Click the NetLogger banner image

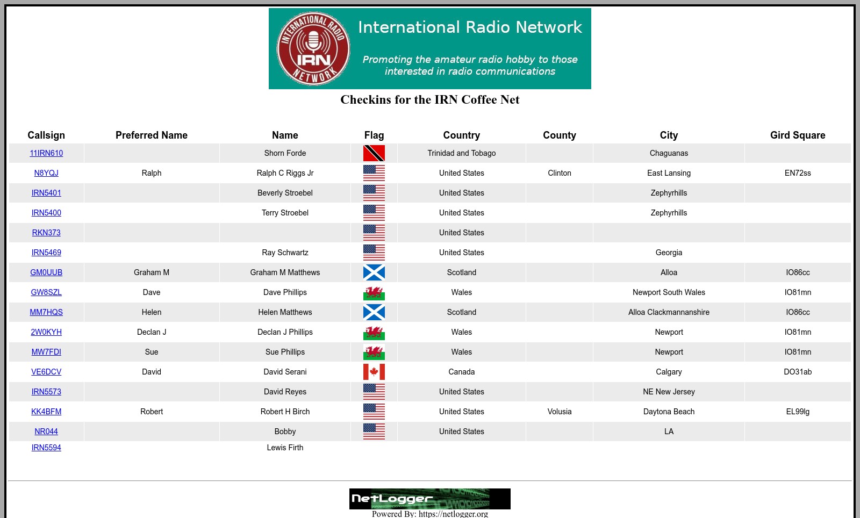[x=429, y=499]
